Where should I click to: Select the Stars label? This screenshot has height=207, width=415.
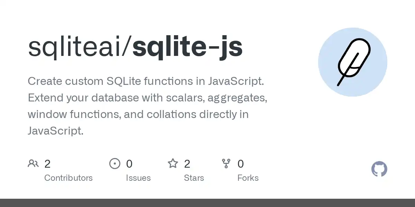point(194,178)
